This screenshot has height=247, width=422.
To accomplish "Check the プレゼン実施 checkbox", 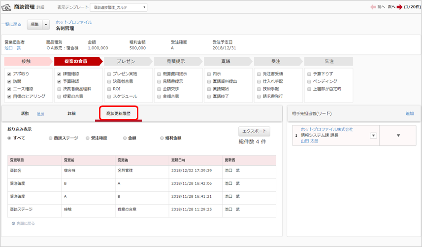I will [109, 74].
